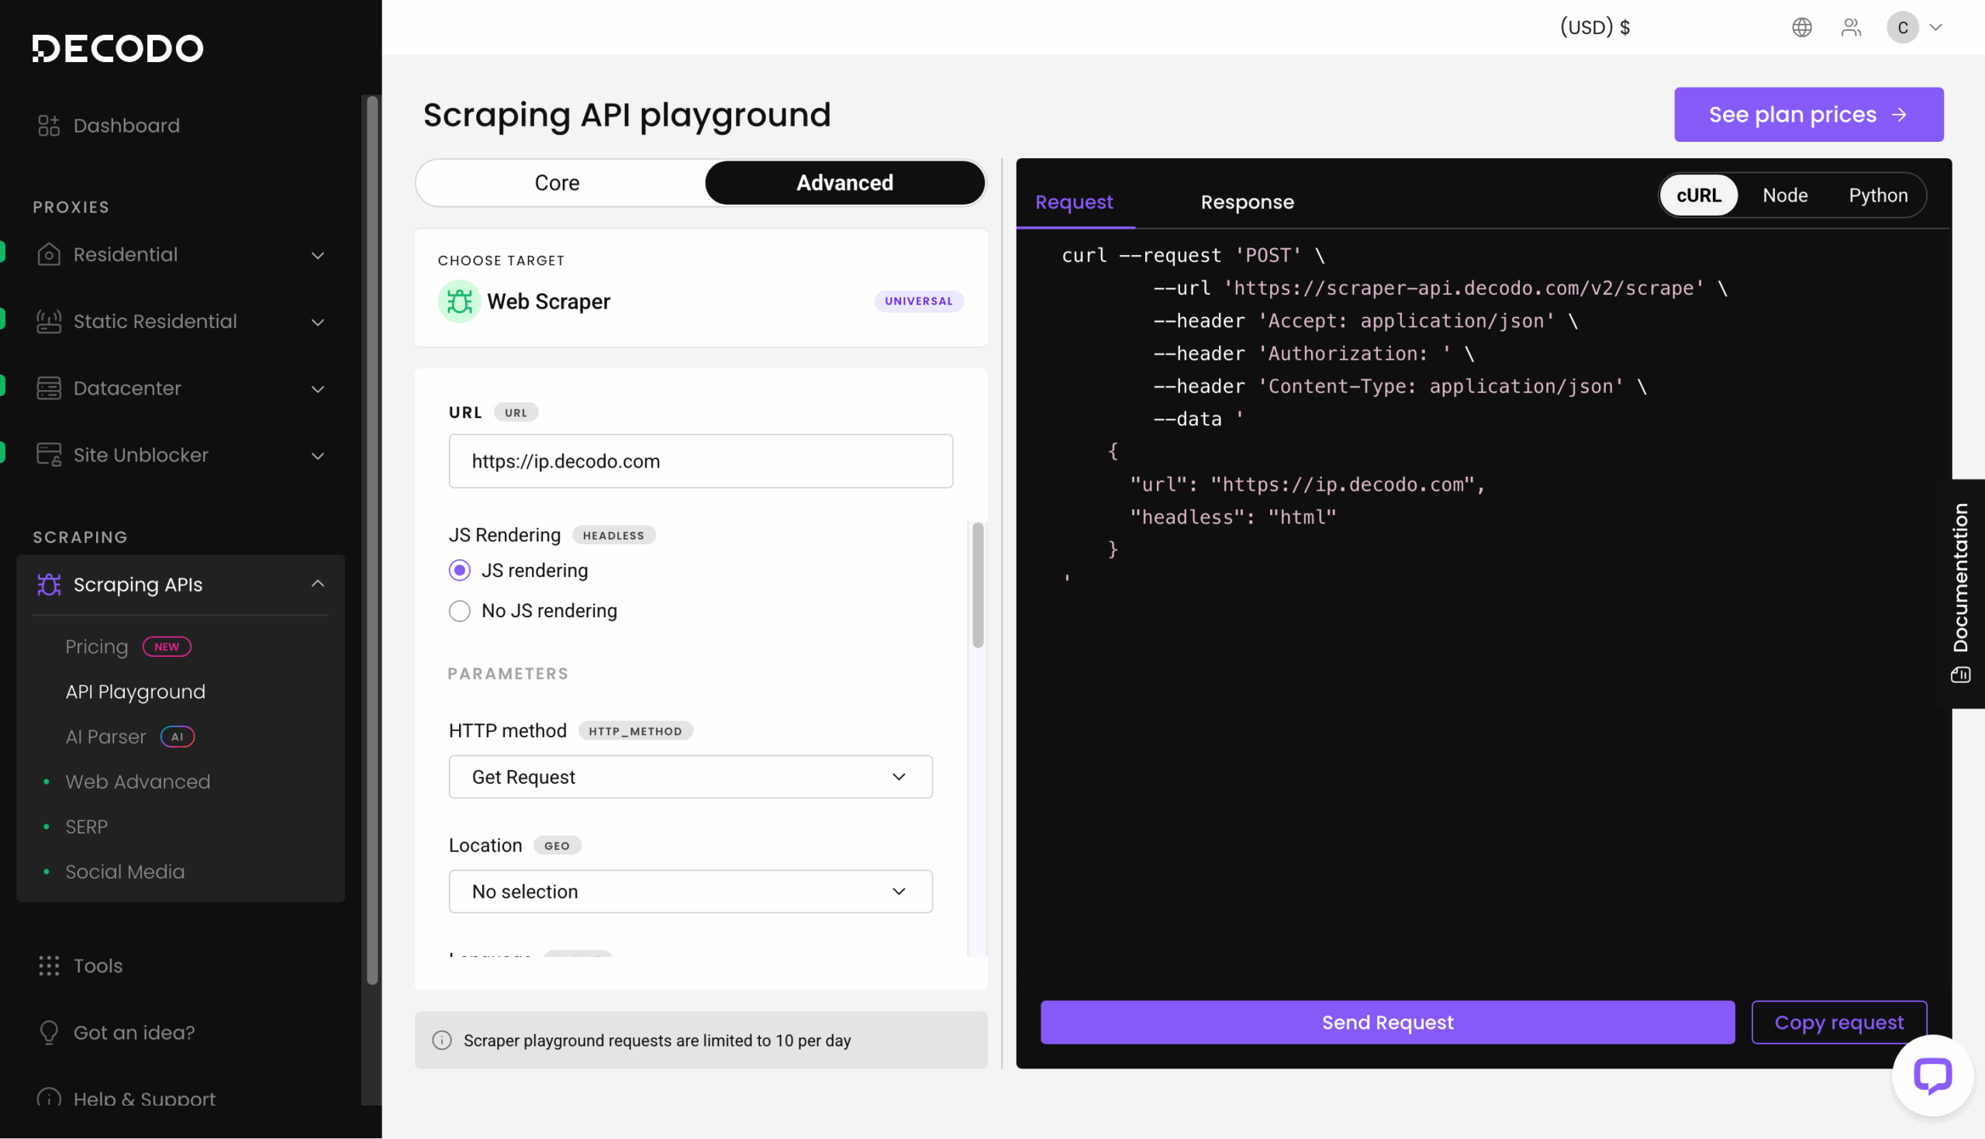Image resolution: width=1985 pixels, height=1139 pixels.
Task: Click the Web Scraper target bug icon
Action: (x=459, y=301)
